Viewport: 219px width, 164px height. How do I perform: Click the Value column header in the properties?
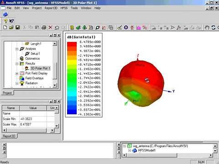[x=33, y=108]
